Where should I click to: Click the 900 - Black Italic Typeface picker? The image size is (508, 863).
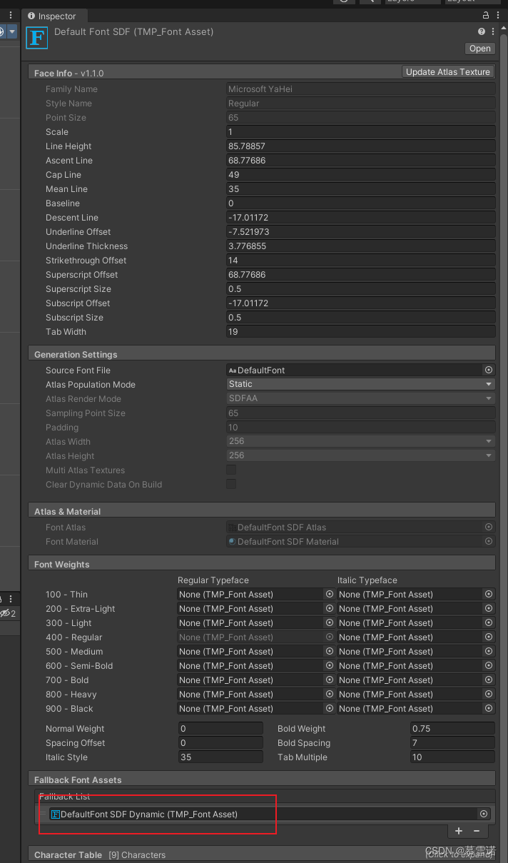point(488,708)
